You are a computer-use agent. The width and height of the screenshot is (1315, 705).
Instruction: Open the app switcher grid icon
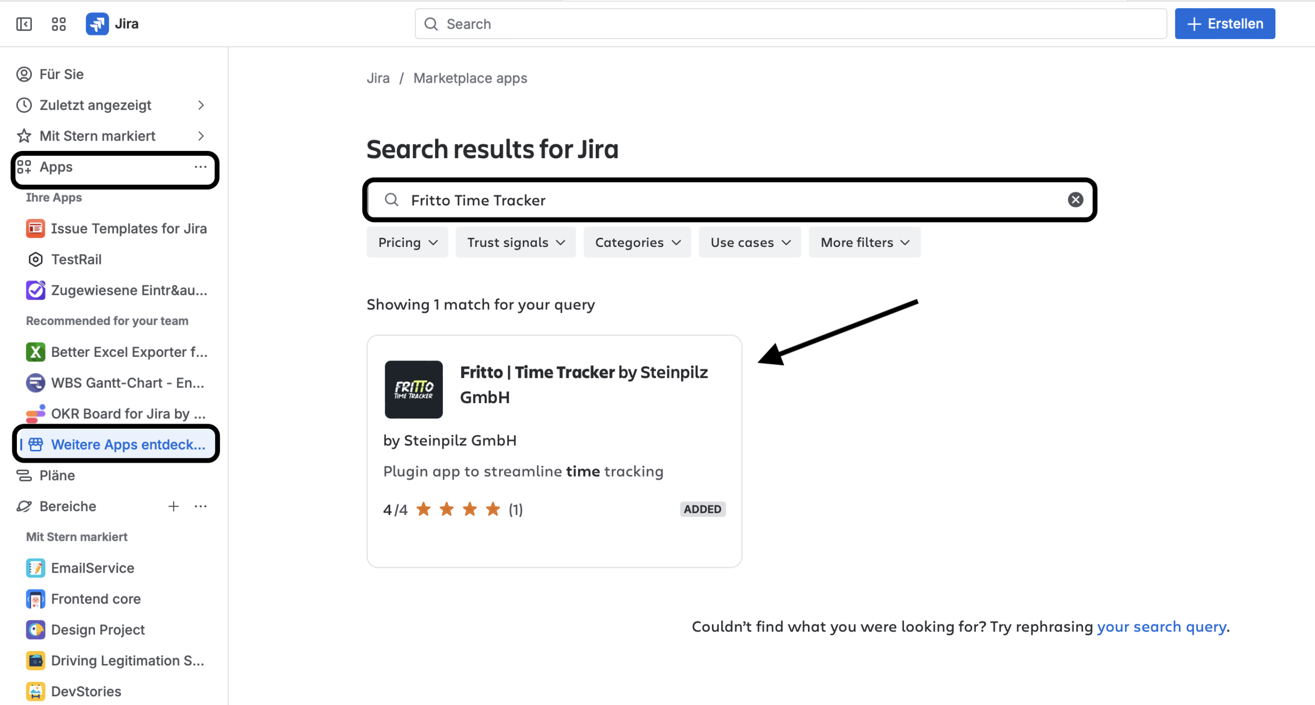[59, 24]
